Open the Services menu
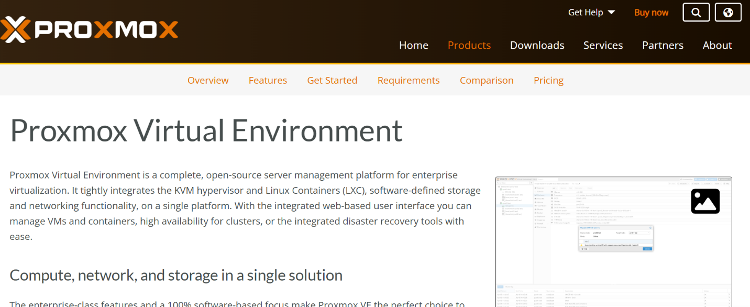Viewport: 750px width, 307px height. (603, 45)
